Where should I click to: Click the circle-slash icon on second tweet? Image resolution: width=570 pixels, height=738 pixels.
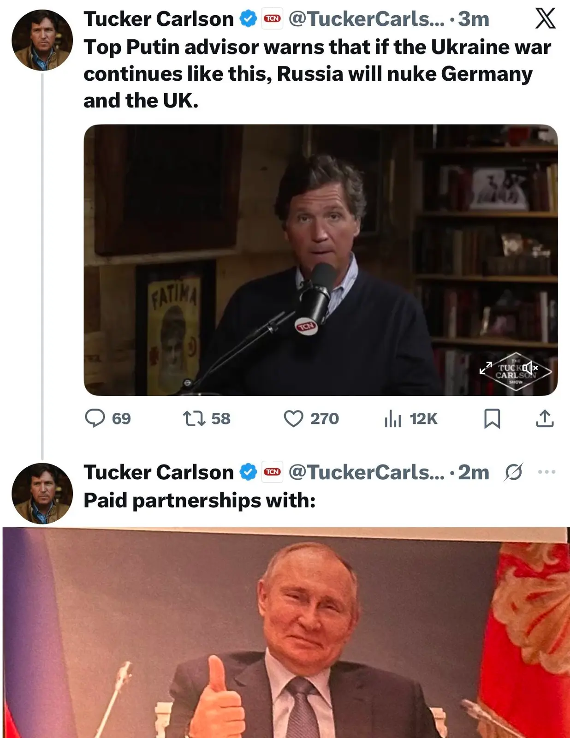(x=513, y=472)
